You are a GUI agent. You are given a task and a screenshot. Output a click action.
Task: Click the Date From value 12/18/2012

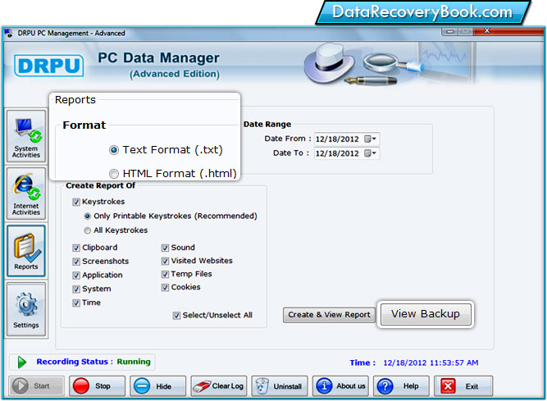point(337,139)
